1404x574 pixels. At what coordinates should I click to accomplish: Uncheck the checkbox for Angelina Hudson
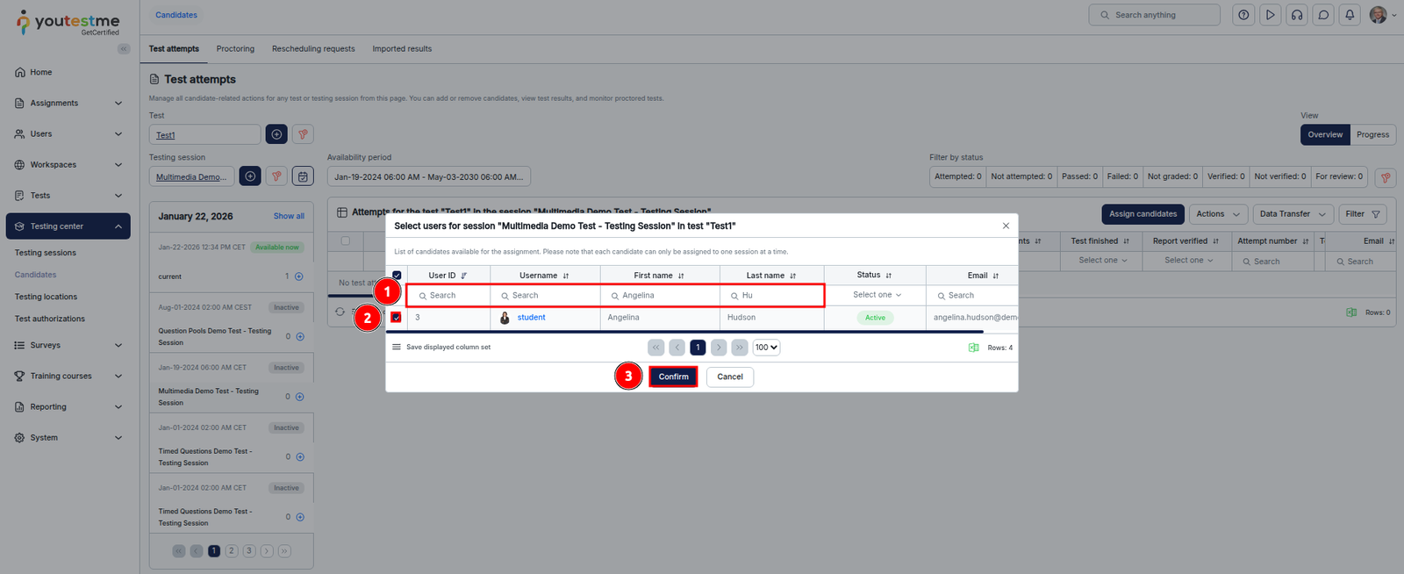[397, 318]
